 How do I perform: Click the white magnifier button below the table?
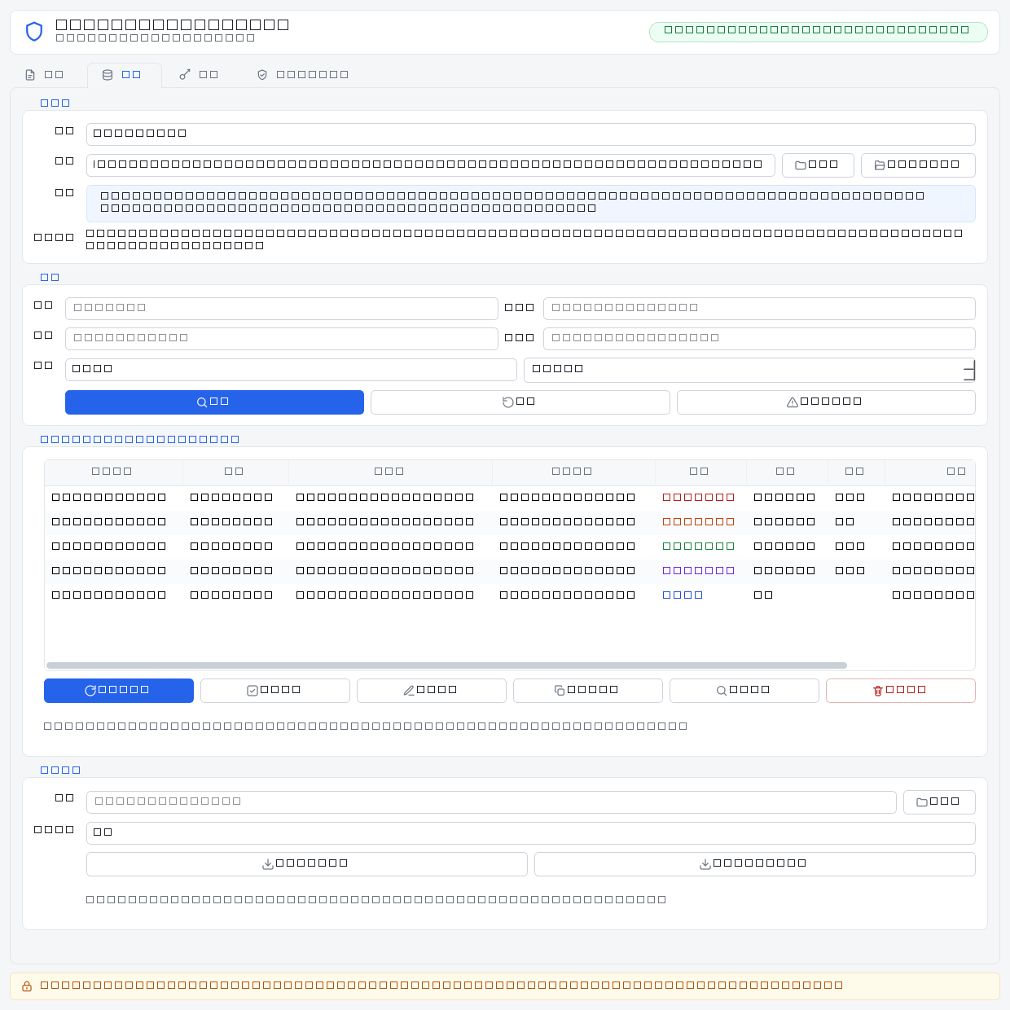point(744,691)
